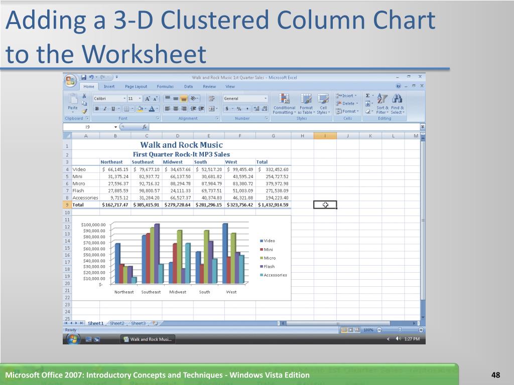Screen dimensions: 514x385
Task: Open the Fill Color bucket
Action: tap(140, 109)
